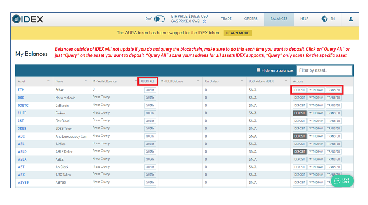Click QUERY for the ETH row

[x=150, y=90]
